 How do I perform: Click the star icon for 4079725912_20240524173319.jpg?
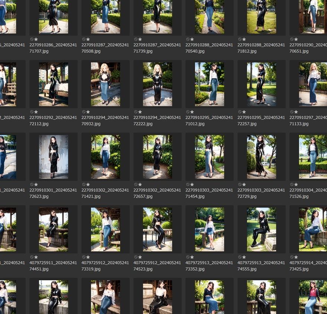(88, 257)
